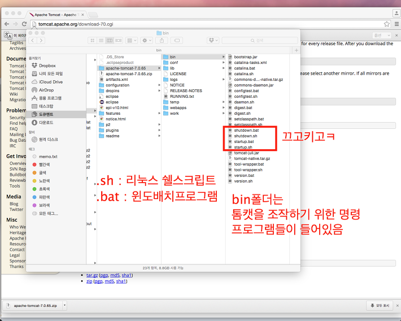The width and height of the screenshot is (401, 321).
Task: Select the blue 파란색 tag
Action: point(41,197)
